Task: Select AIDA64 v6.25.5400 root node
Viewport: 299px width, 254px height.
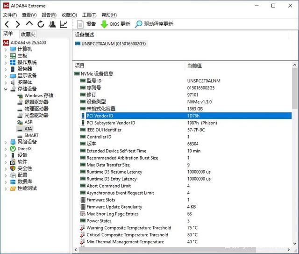Action: pyautogui.click(x=28, y=43)
